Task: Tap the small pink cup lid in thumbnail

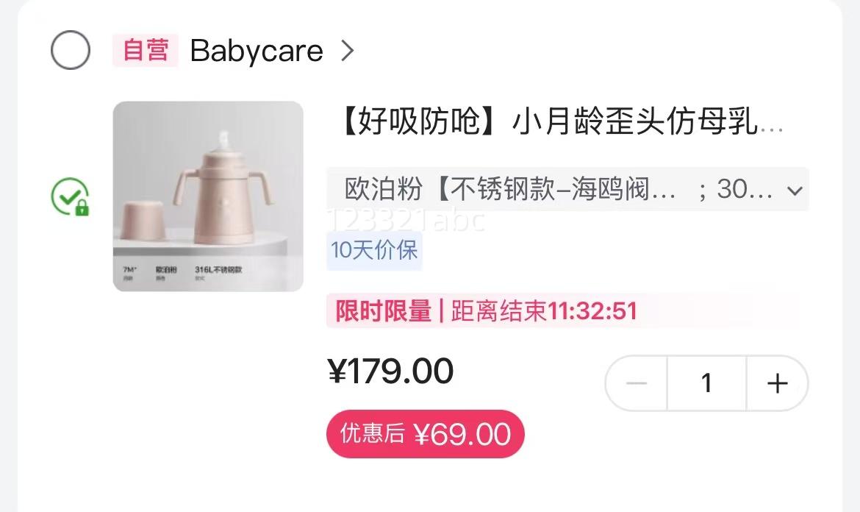Action: pos(142,221)
